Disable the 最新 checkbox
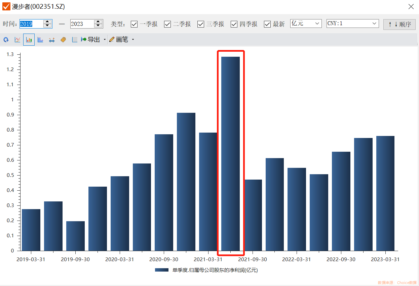This screenshot has height=286, width=419. [x=267, y=24]
